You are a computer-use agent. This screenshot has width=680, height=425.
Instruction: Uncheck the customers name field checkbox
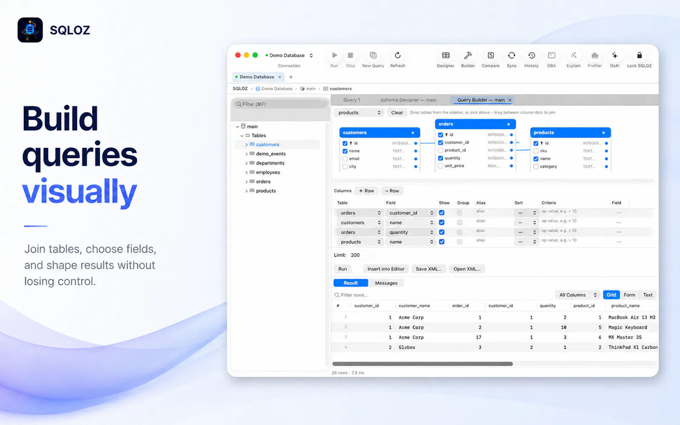pos(345,151)
